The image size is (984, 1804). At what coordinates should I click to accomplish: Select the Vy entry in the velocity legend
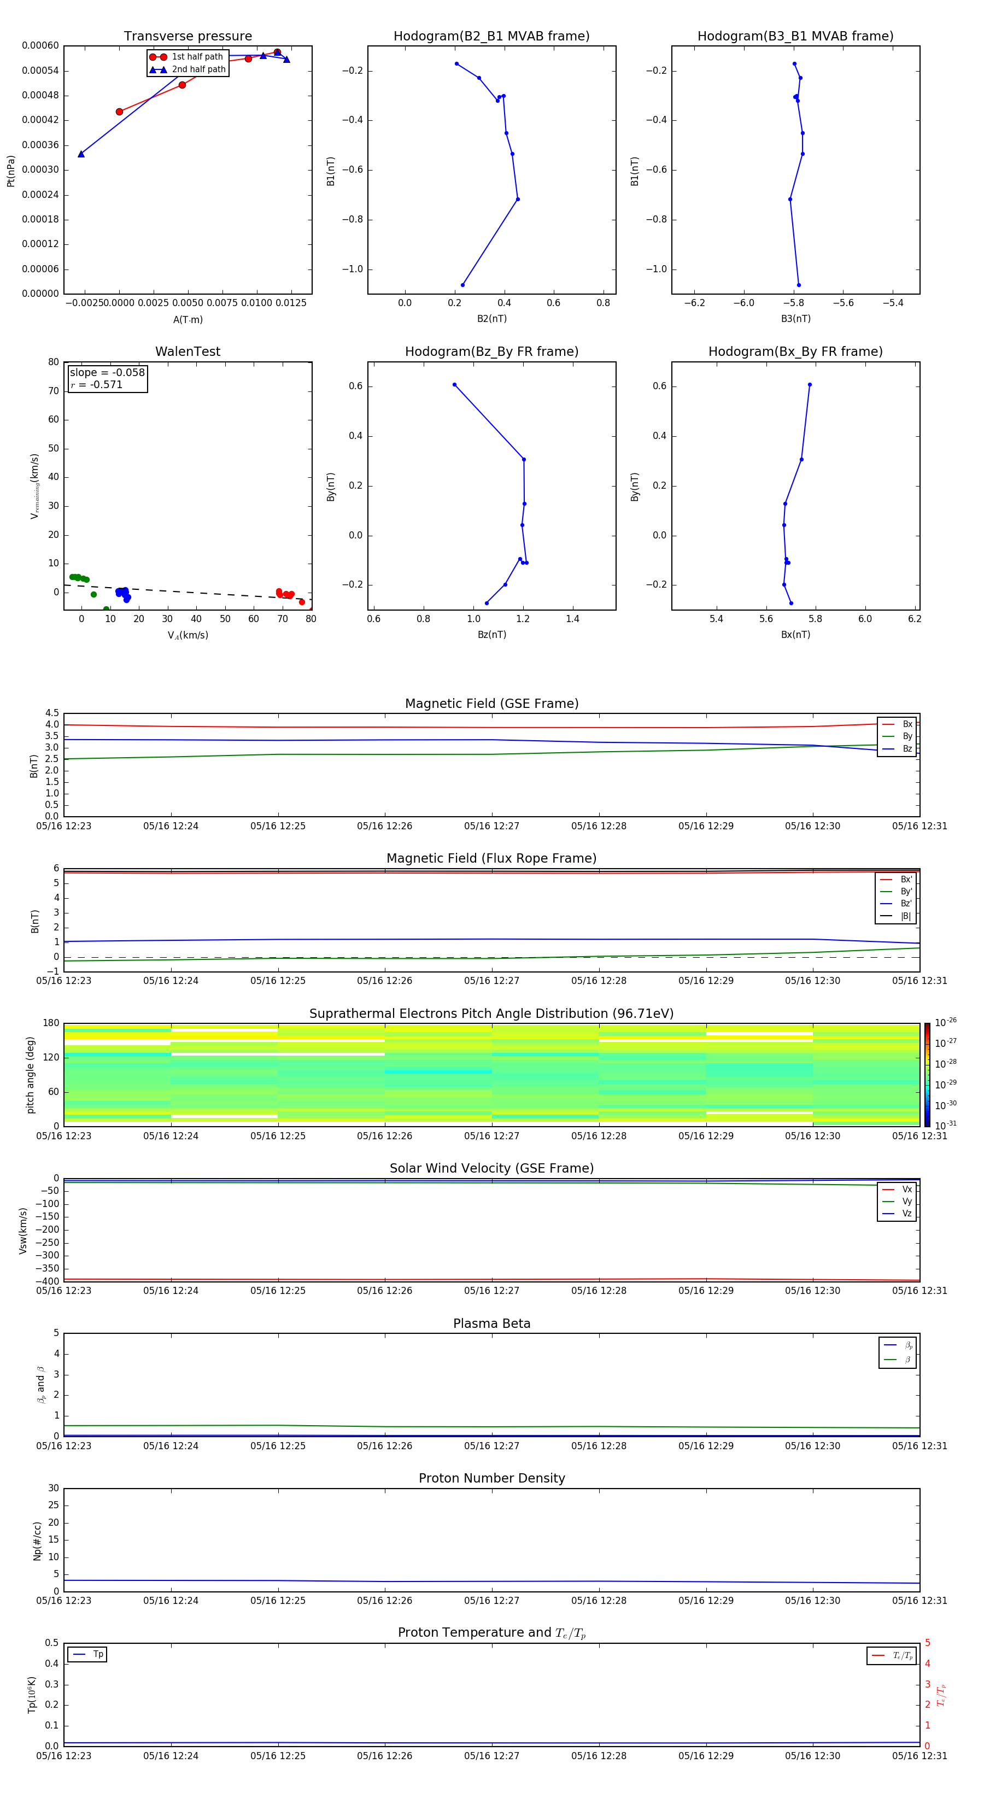(x=897, y=1202)
